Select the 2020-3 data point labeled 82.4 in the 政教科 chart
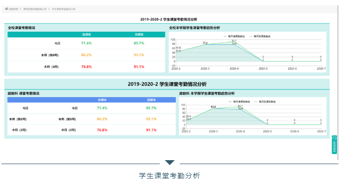This screenshot has height=183, width=343. pyautogui.click(x=213, y=108)
